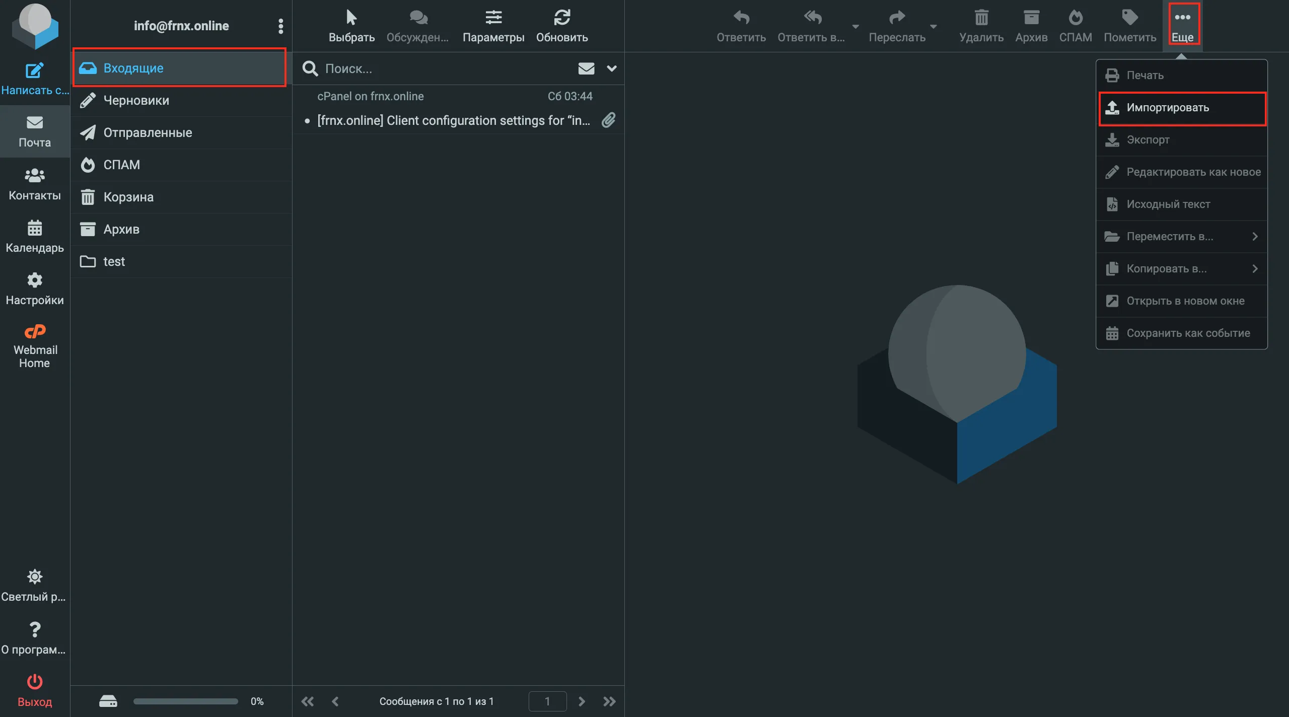Toggle the unread messages envelope filter

pos(586,68)
